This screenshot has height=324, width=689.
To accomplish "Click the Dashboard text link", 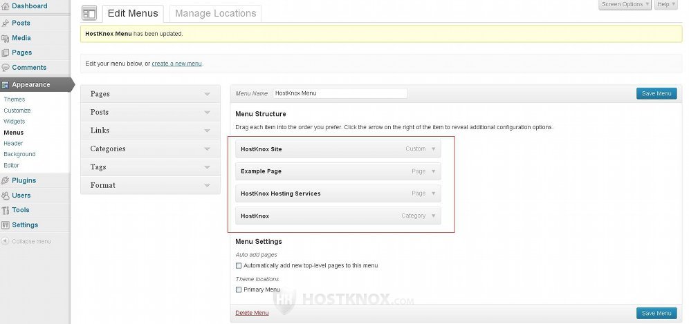I will coord(30,6).
